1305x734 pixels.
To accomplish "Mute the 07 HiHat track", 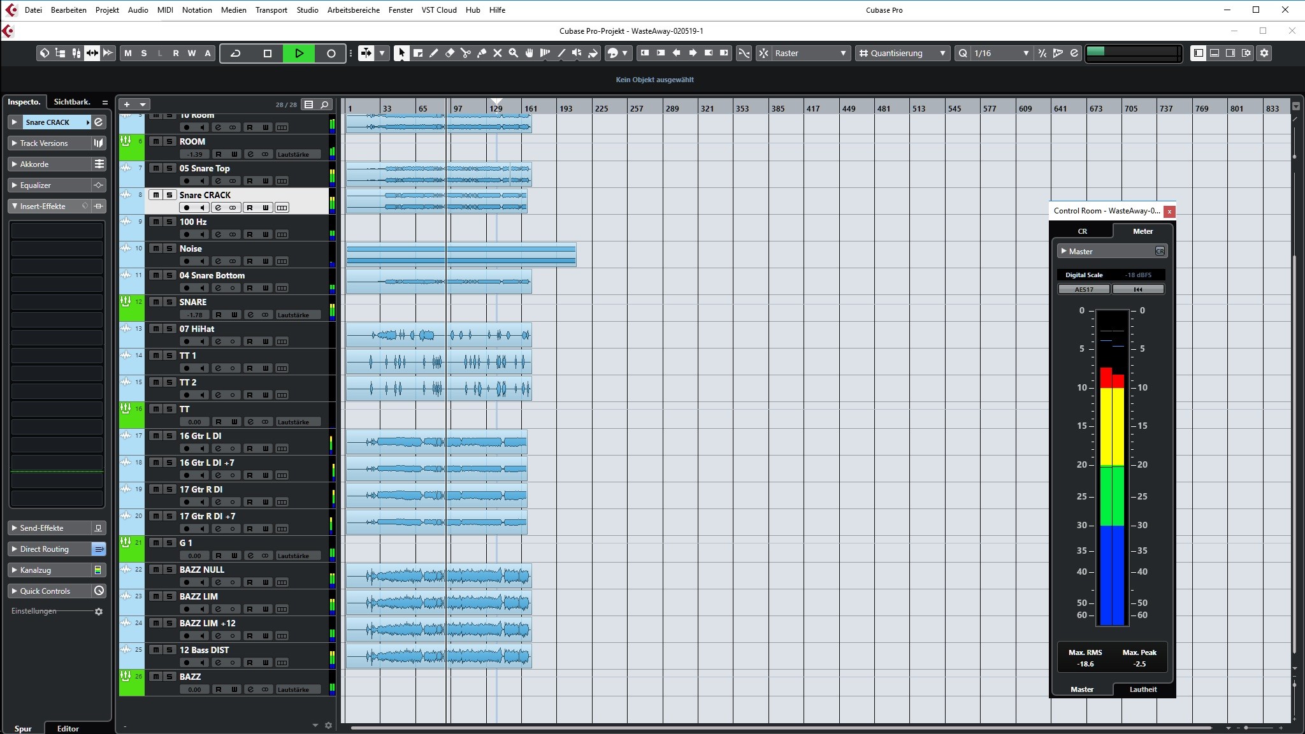I will [x=156, y=329].
